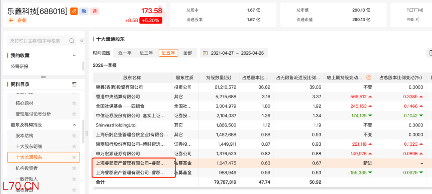Click the 融 badge icon near stock title
The height and width of the screenshot is (194, 432).
point(84,11)
